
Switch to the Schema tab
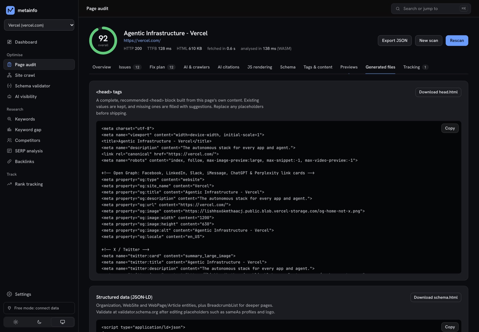288,67
